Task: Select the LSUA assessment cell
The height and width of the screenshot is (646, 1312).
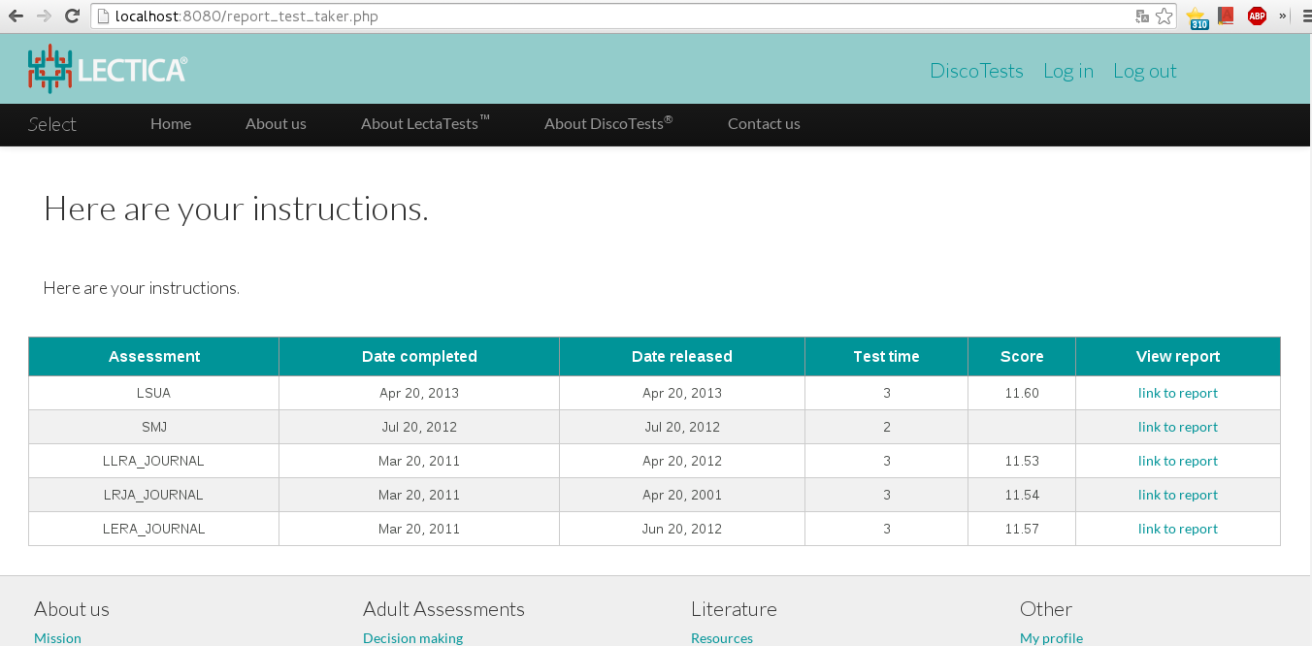Action: [154, 393]
